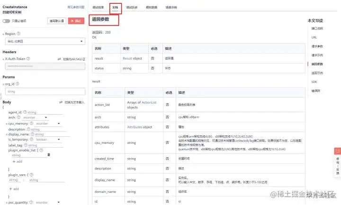Toggle the switch below CreateInstance title
The height and width of the screenshot is (205, 341).
click(6, 21)
